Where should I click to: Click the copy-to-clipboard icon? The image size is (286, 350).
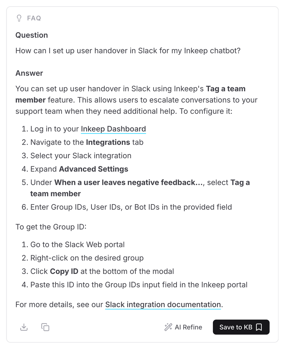[x=45, y=327]
